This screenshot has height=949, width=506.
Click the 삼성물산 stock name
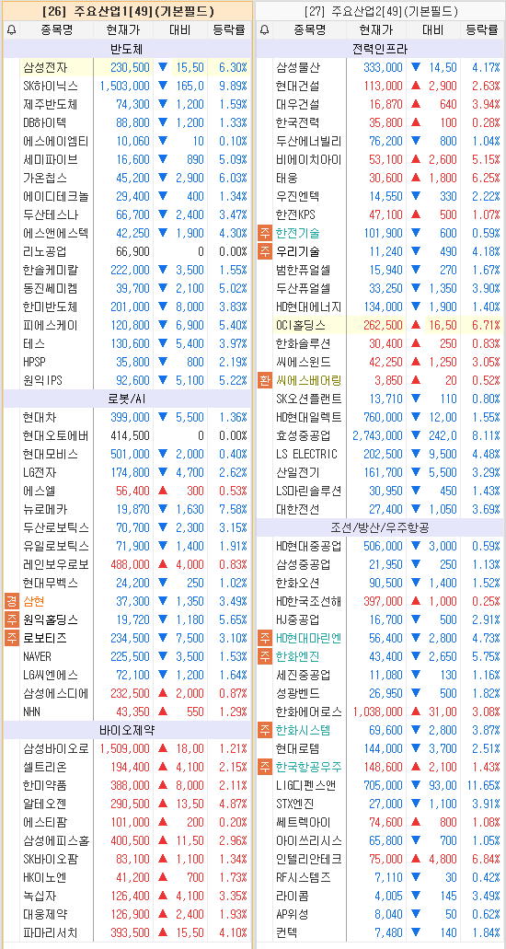click(298, 67)
